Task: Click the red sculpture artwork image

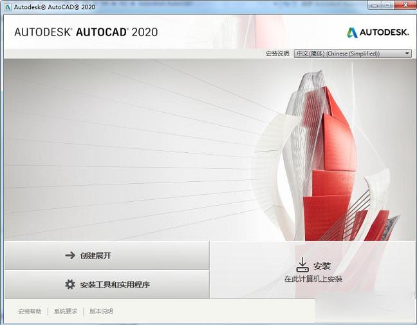Action: [x=328, y=161]
